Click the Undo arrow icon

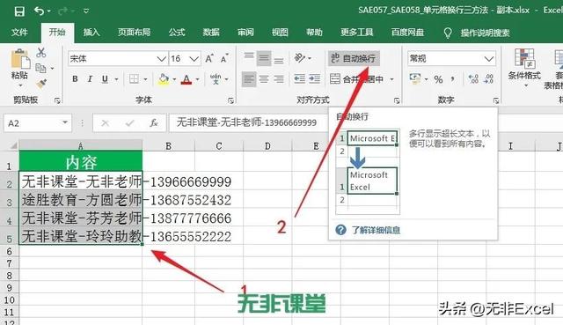tap(39, 11)
